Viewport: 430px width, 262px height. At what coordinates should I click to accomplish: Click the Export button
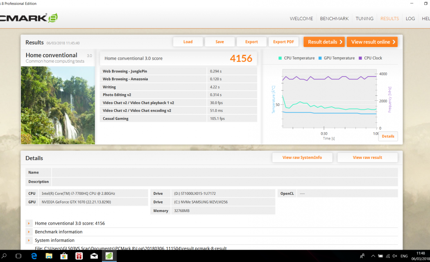click(x=251, y=42)
